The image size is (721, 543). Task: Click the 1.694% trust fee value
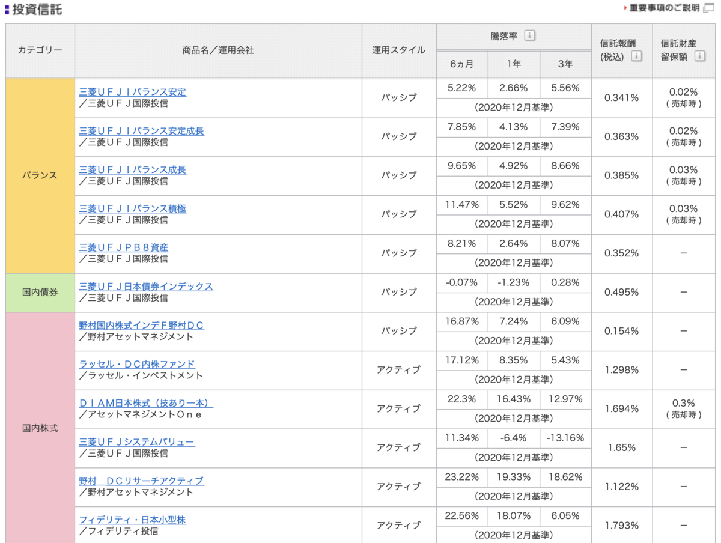point(622,408)
